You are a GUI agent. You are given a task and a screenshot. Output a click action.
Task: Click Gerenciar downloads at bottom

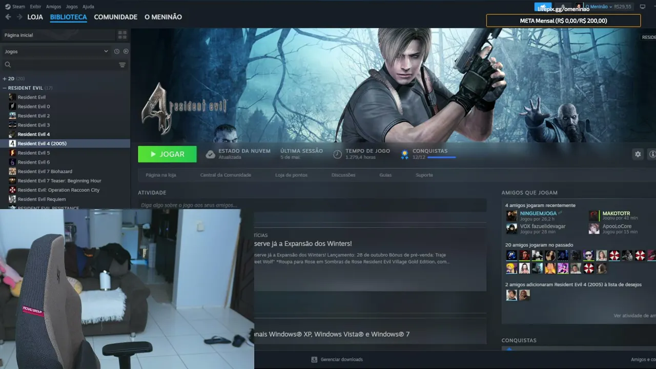(x=337, y=359)
